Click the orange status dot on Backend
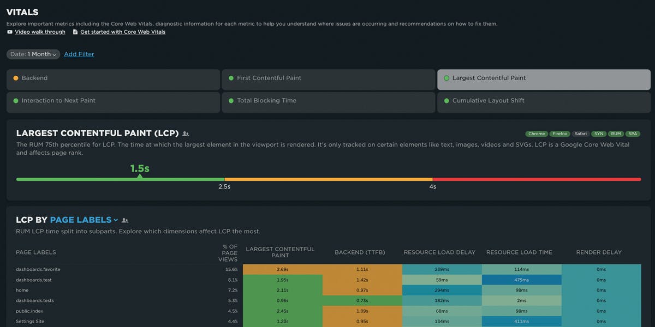This screenshot has height=327, width=655. pyautogui.click(x=16, y=78)
